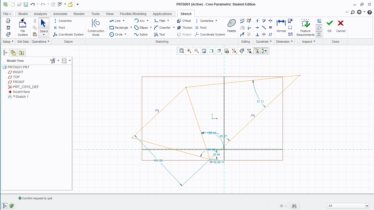Apply the Symmetric constraint
374x210 pixels.
(x=271, y=21)
